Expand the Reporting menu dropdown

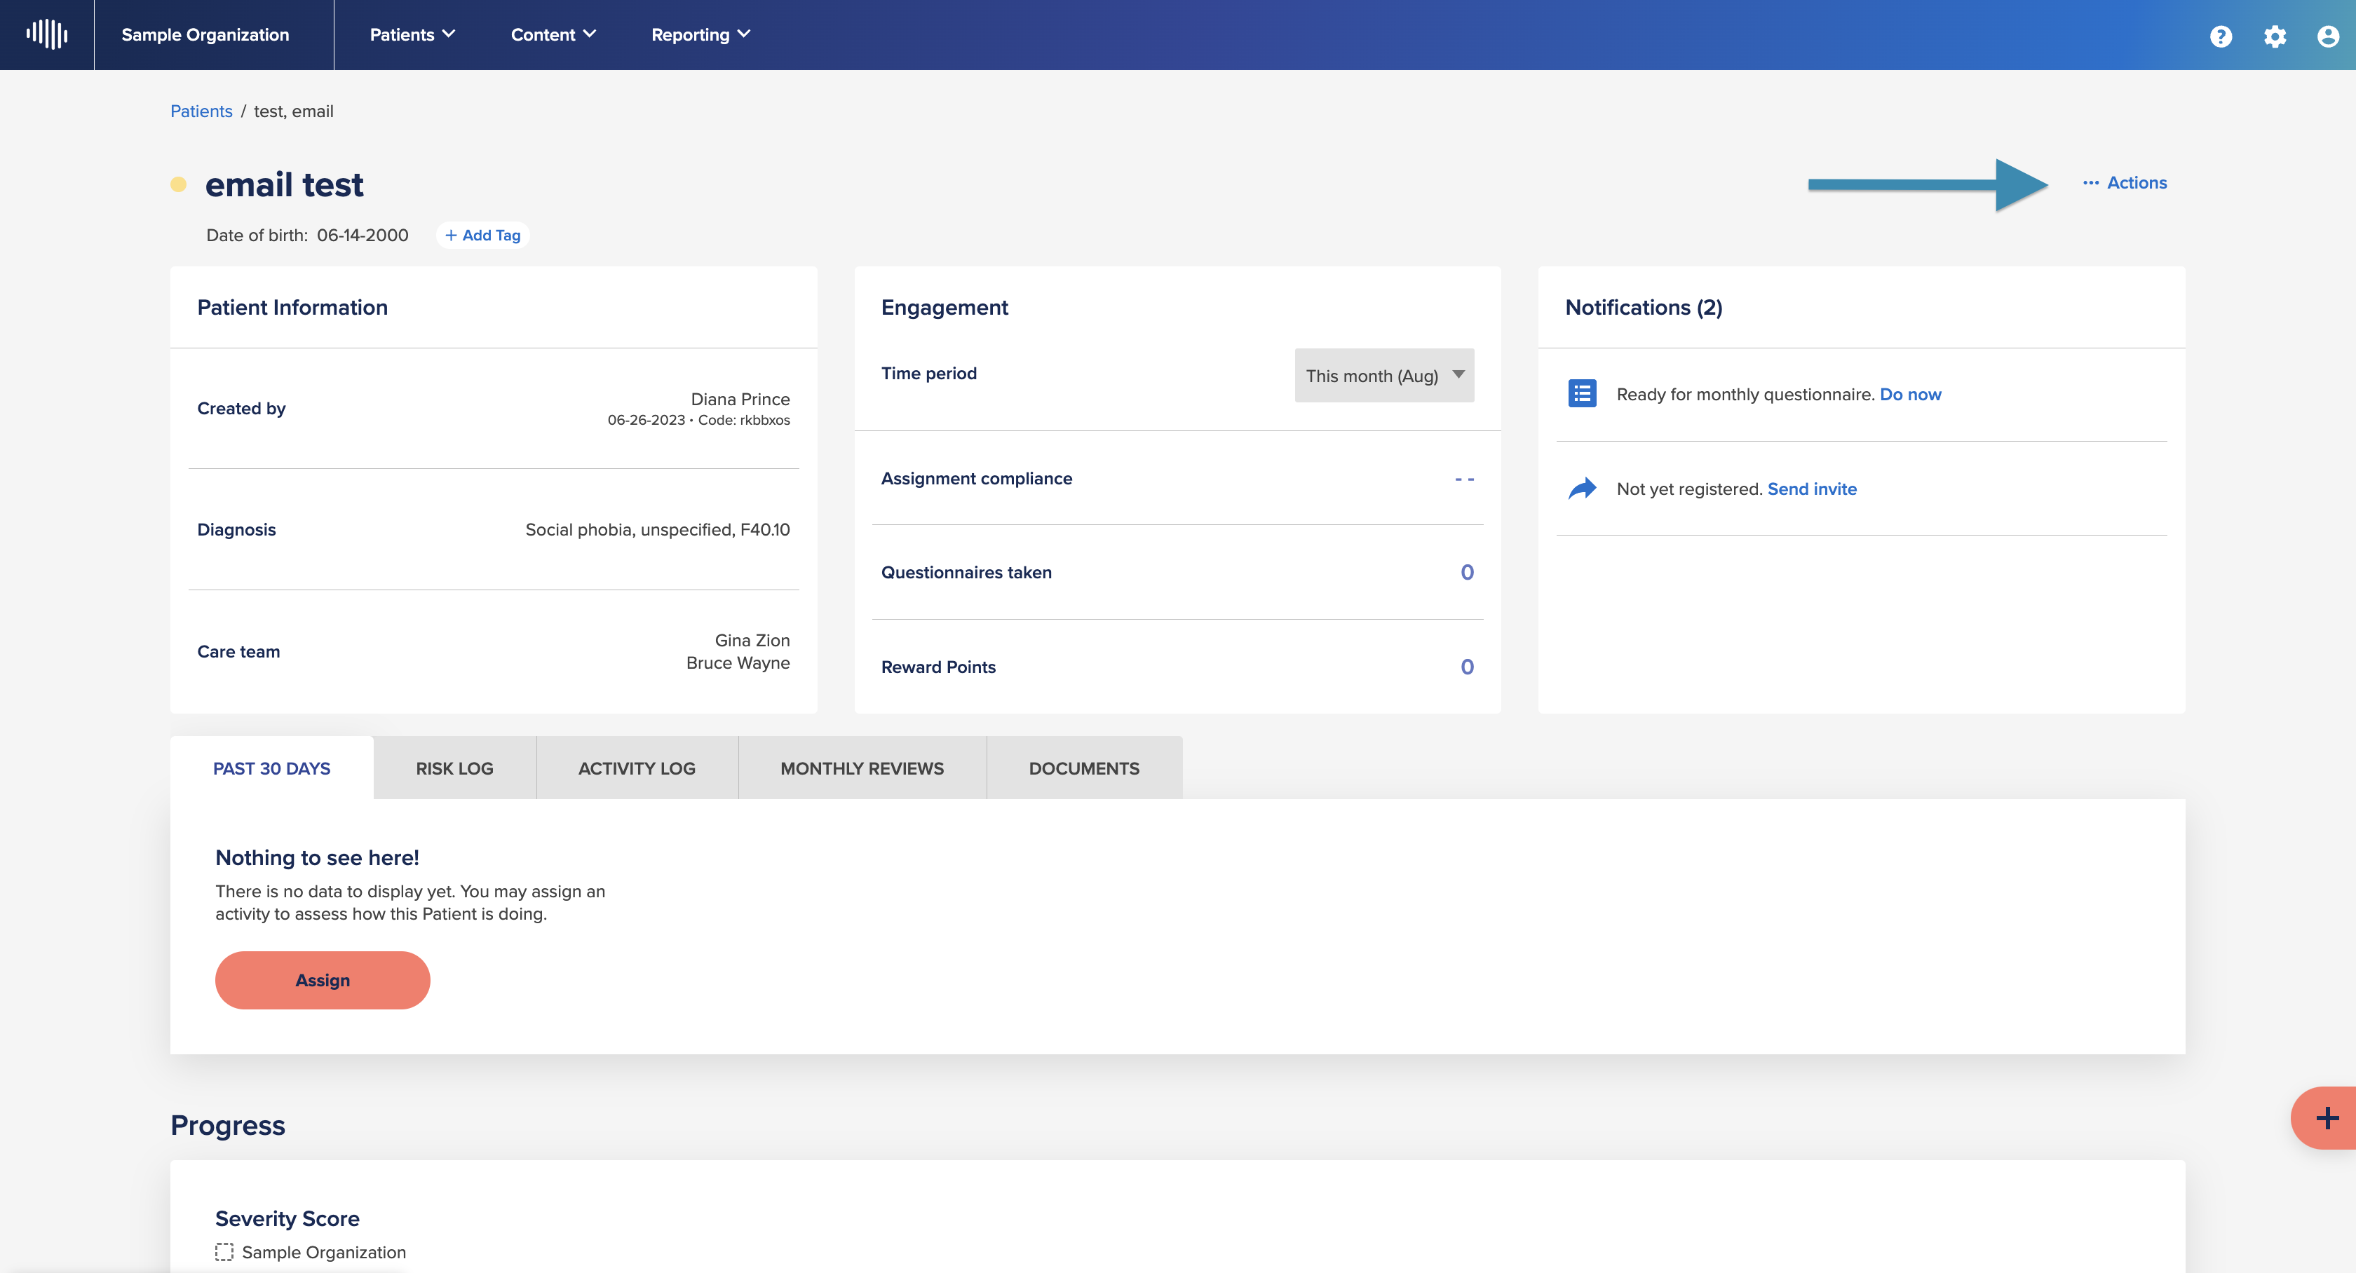coord(700,35)
